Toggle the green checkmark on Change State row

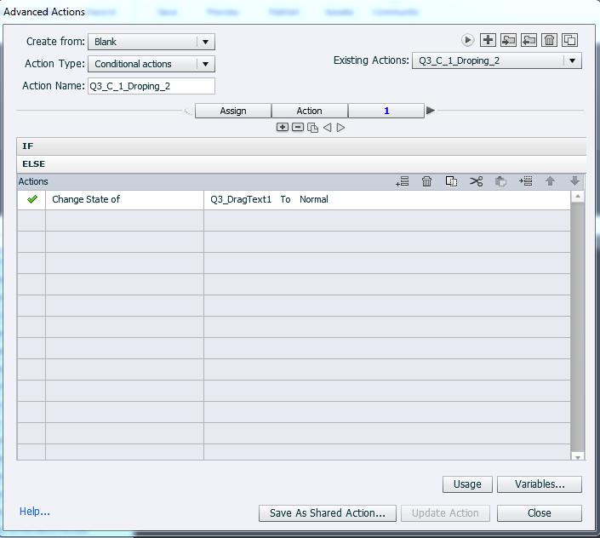coord(32,199)
